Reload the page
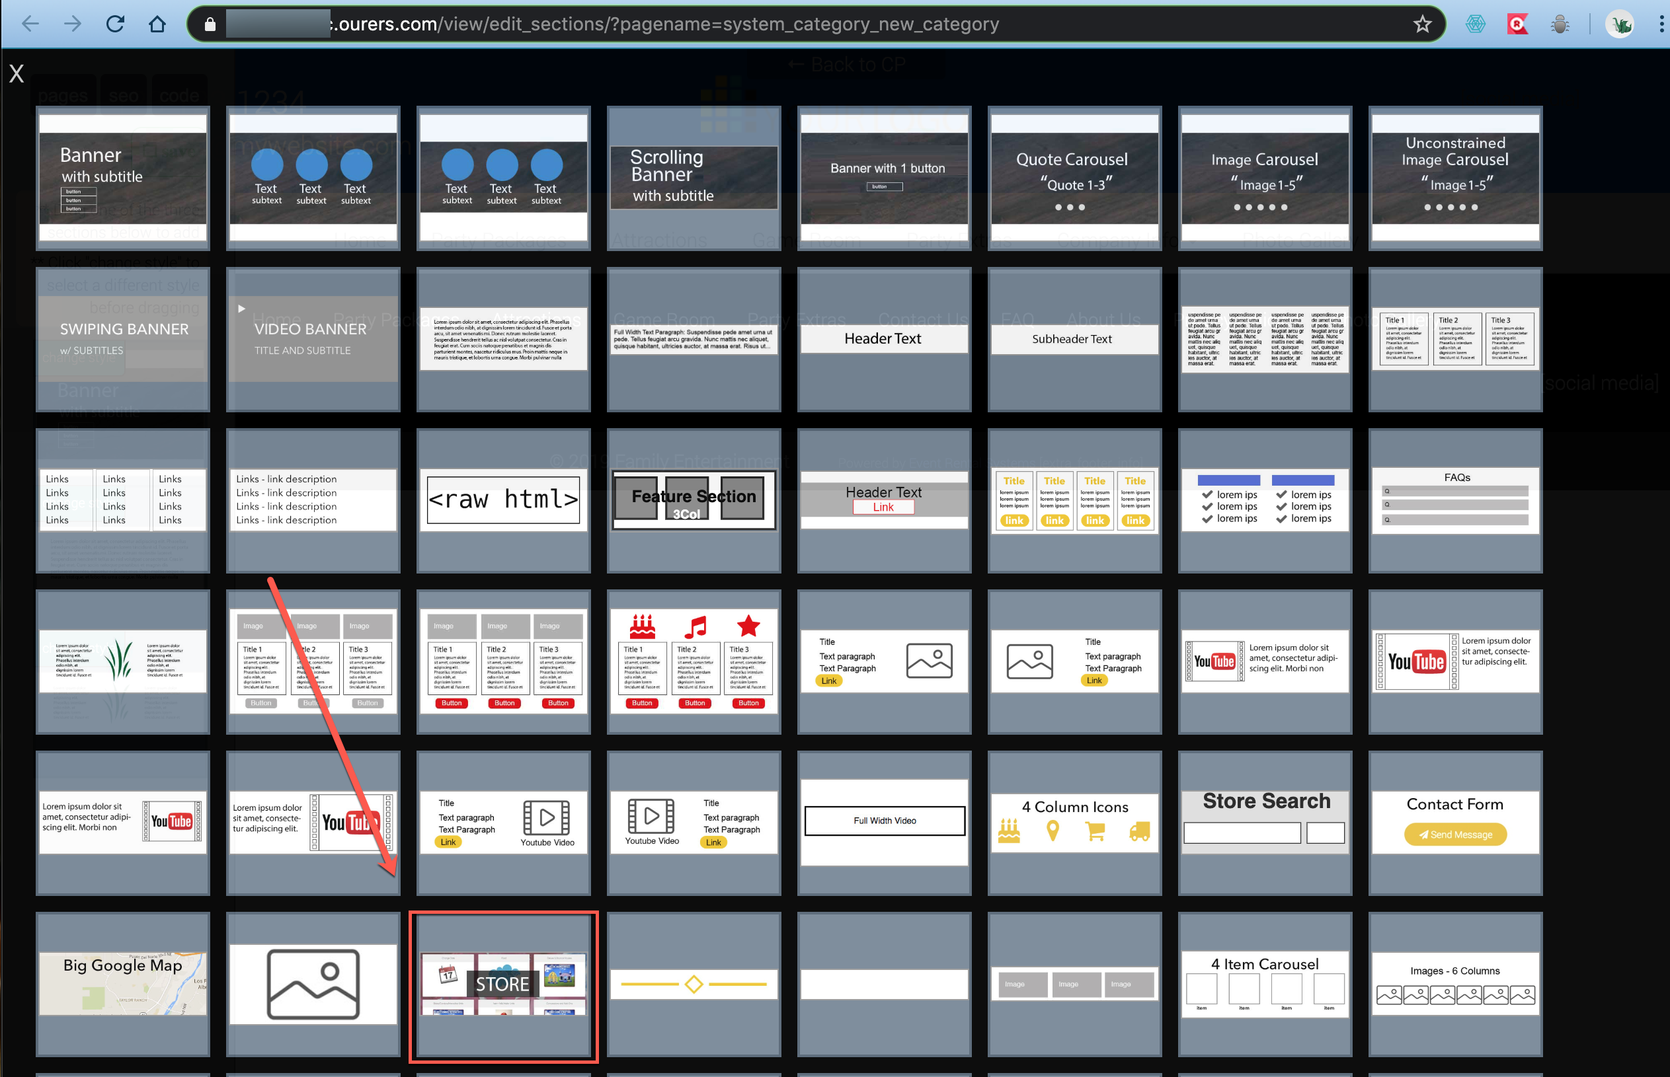Image resolution: width=1670 pixels, height=1077 pixels. coord(116,24)
